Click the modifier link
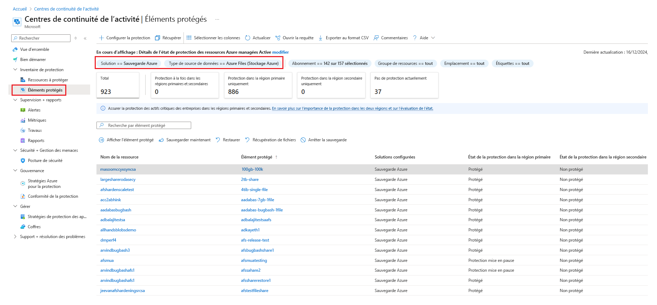The image size is (657, 305). 280,52
